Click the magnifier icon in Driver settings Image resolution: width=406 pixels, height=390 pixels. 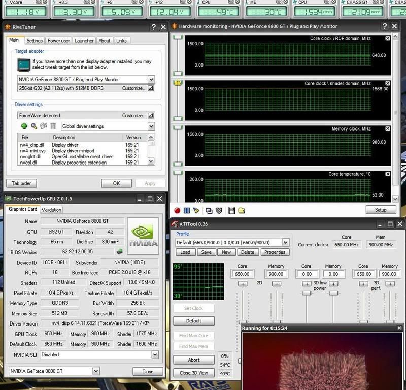click(33, 126)
